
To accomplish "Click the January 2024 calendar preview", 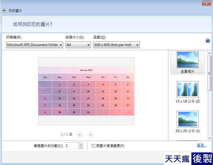I will click(x=86, y=91).
